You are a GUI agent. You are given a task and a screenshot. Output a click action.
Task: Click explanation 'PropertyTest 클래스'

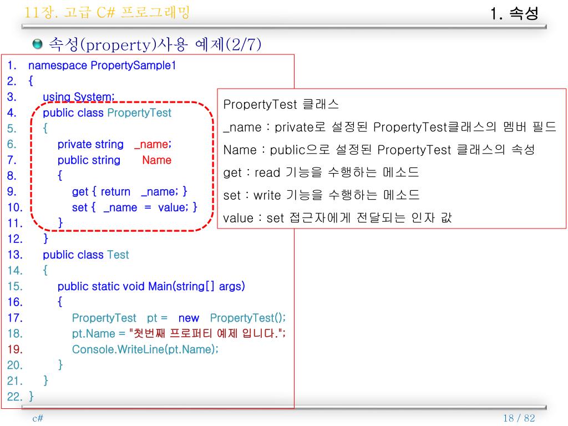[281, 104]
